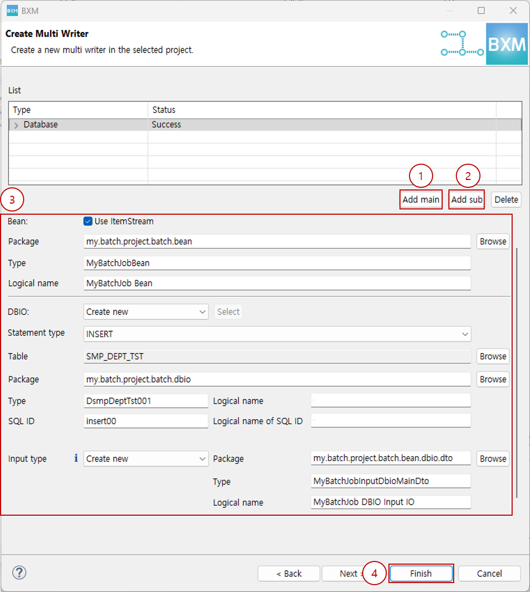This screenshot has height=592, width=530.
Task: Click the Input type info icon
Action: coord(76,458)
